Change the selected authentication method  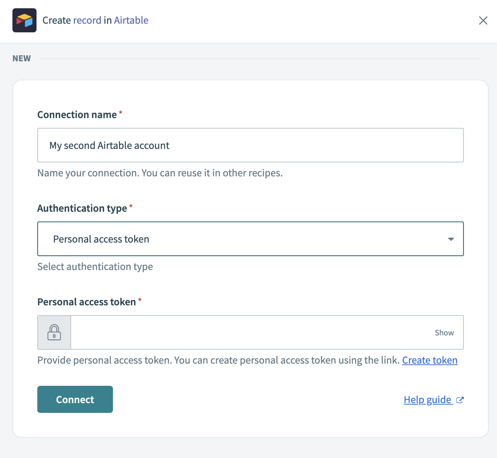pyautogui.click(x=250, y=239)
